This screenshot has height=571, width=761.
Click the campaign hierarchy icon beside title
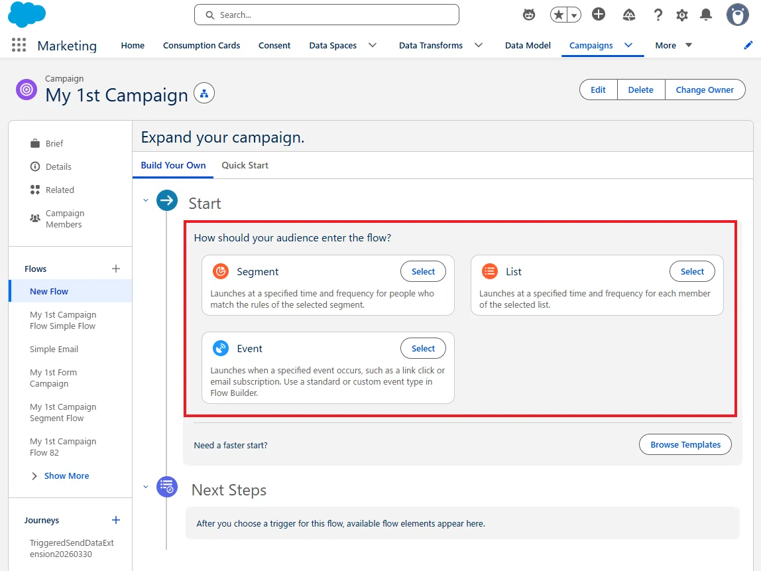click(204, 94)
